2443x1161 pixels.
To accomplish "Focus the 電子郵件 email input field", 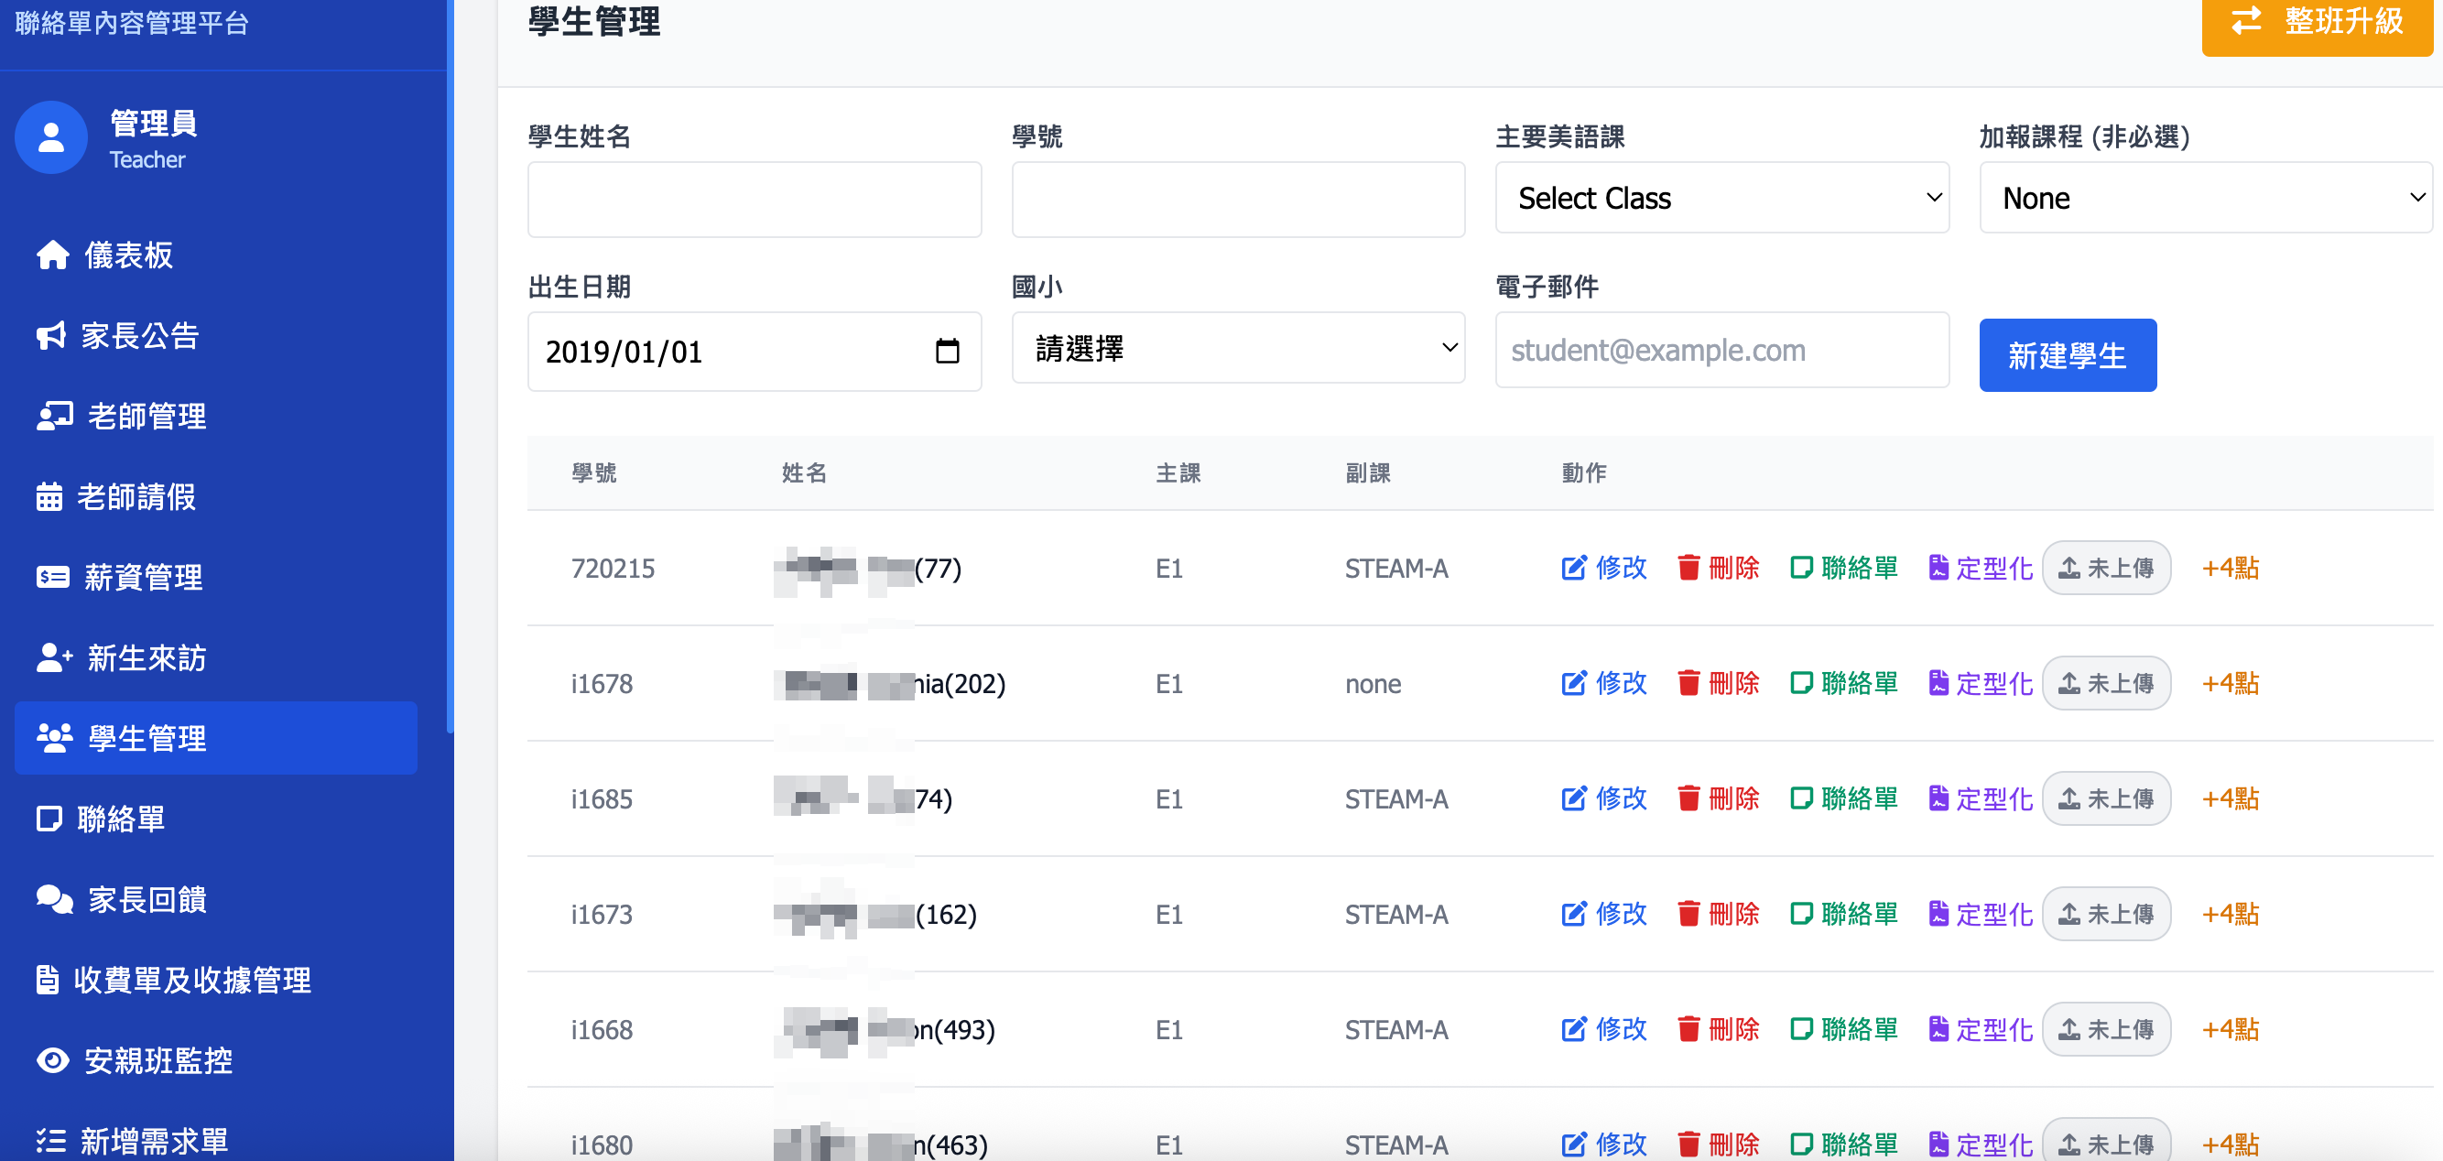I will (x=1722, y=350).
